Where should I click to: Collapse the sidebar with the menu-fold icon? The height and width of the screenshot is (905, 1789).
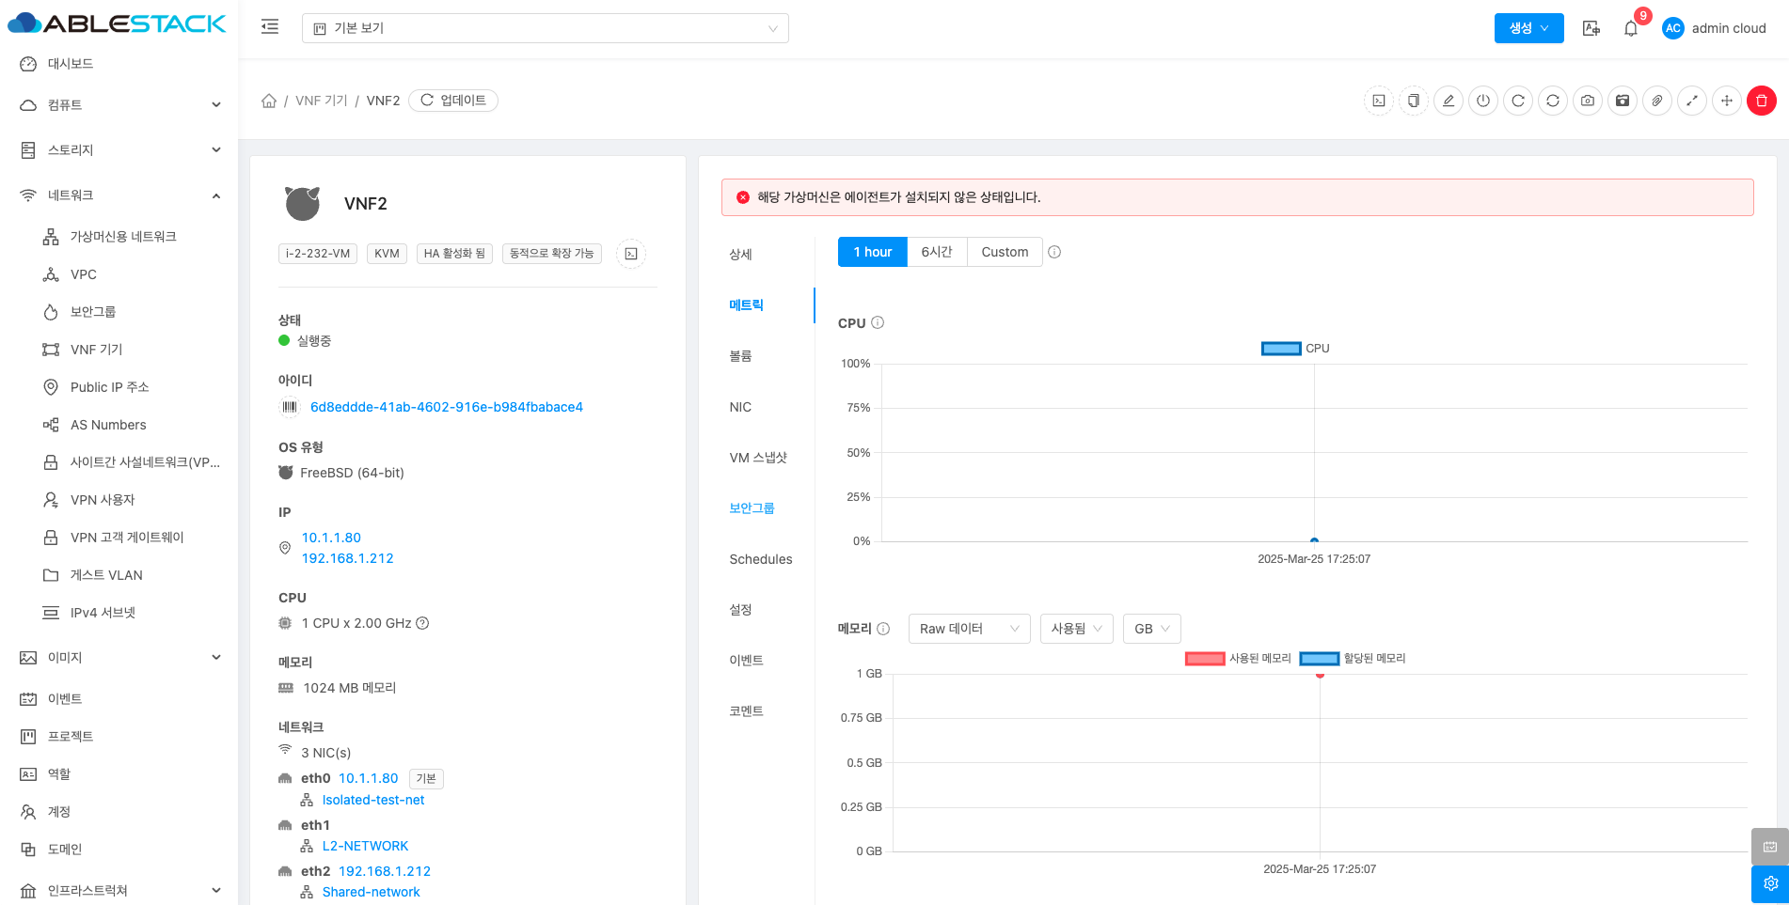pos(270,27)
